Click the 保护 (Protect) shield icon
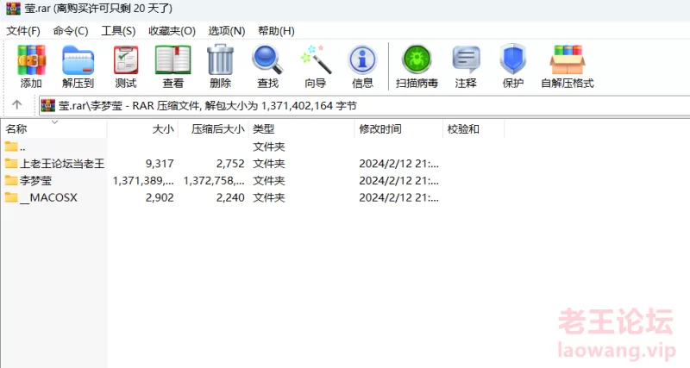This screenshot has width=690, height=368. pyautogui.click(x=513, y=59)
